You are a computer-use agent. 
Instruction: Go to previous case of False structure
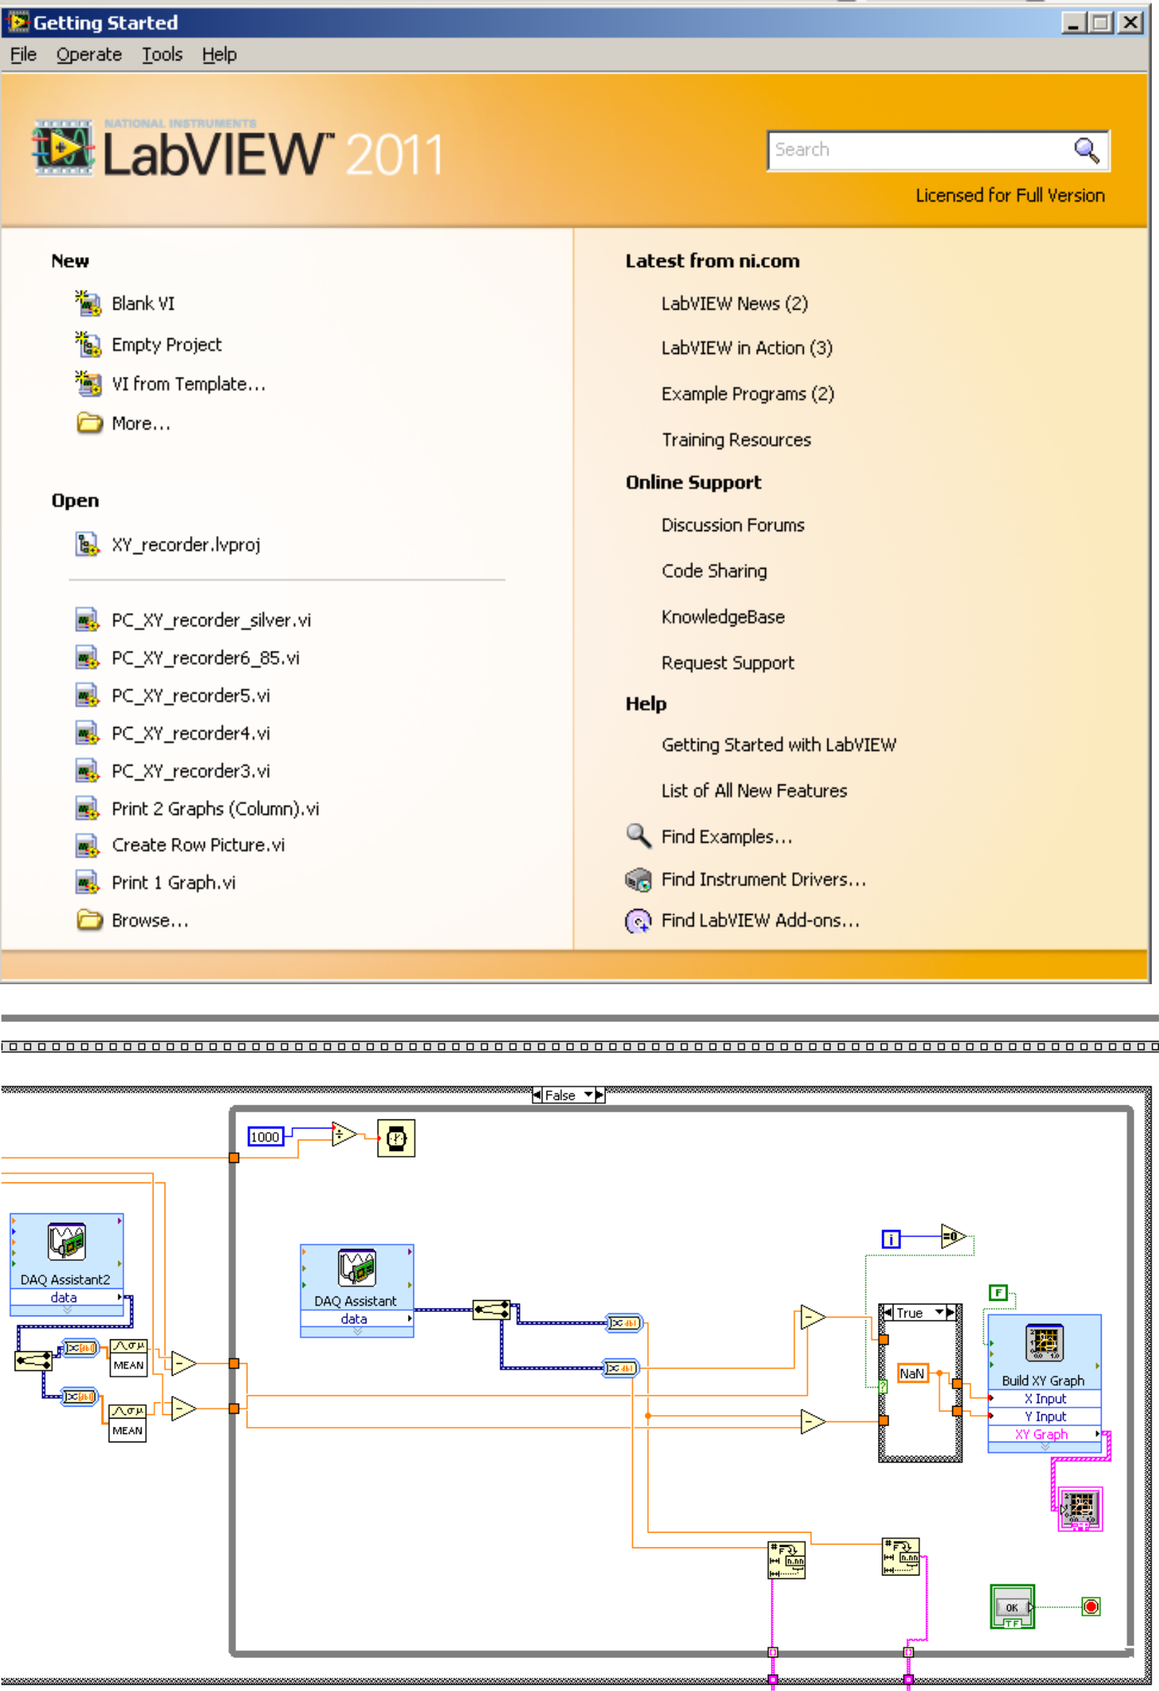click(537, 1095)
